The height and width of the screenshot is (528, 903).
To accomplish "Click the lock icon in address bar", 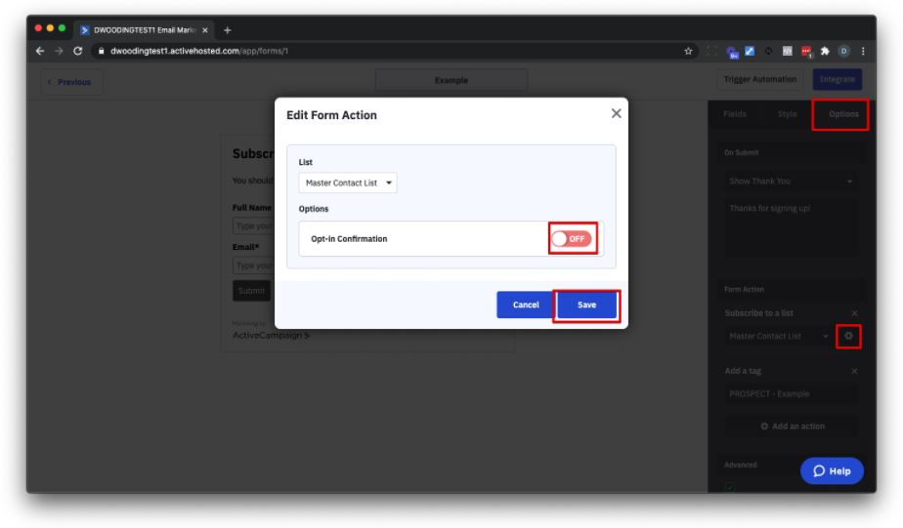I will [101, 51].
